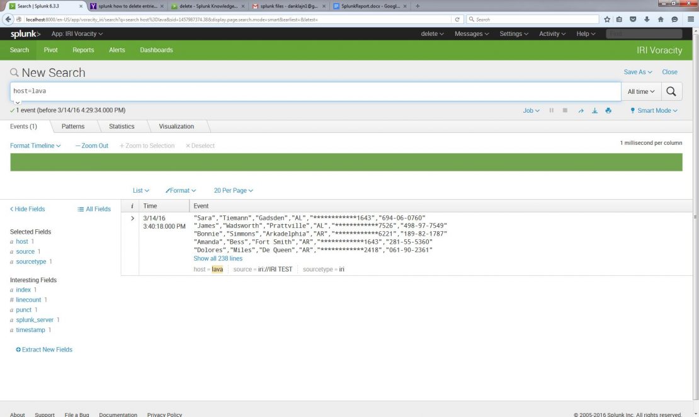The width and height of the screenshot is (699, 417).
Task: Change 20 Per Page setting
Action: click(233, 190)
